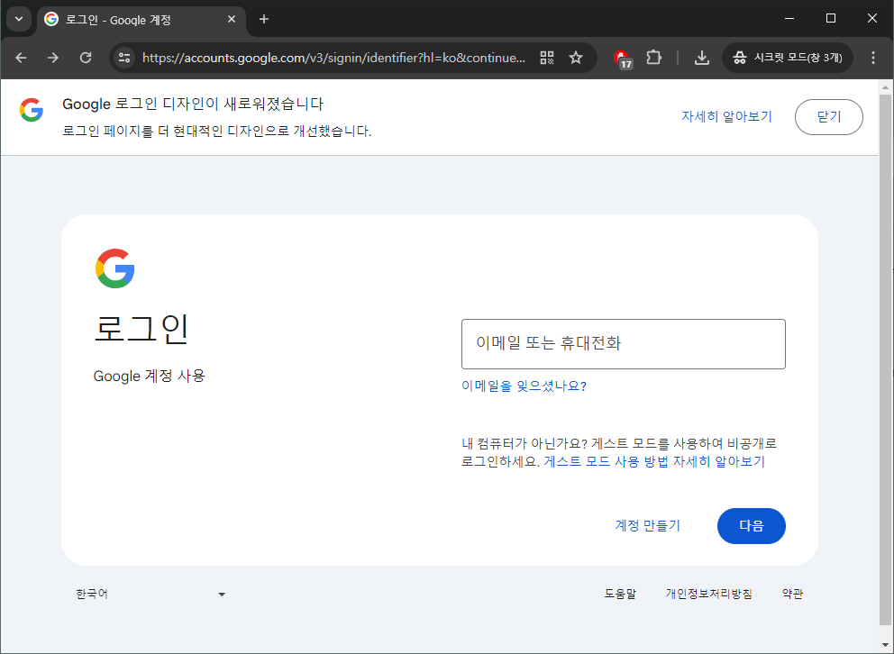The height and width of the screenshot is (654, 894).
Task: Click the incognito mode indicator 시크릿 모드
Action: click(788, 58)
